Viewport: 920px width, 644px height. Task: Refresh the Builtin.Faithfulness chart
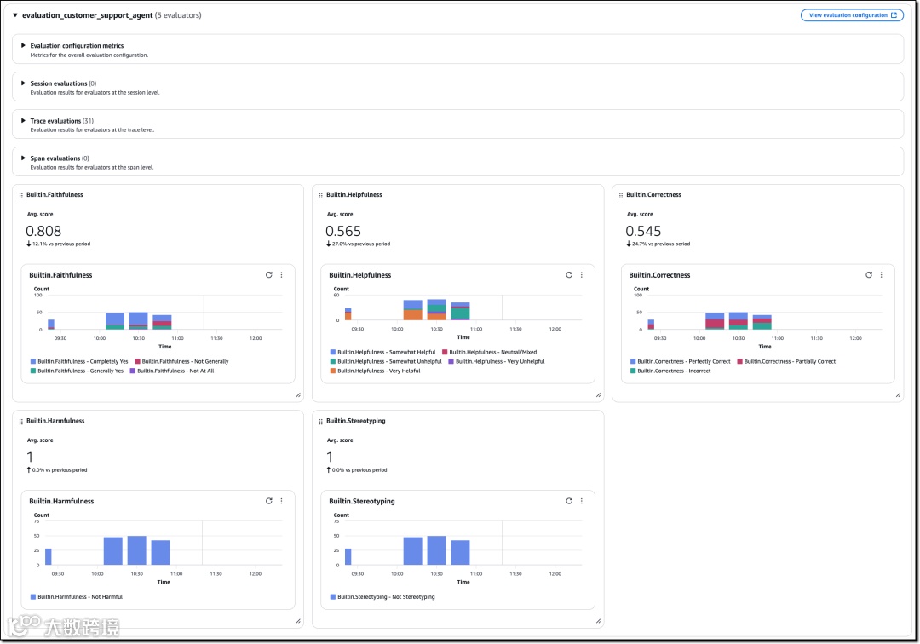coord(268,274)
